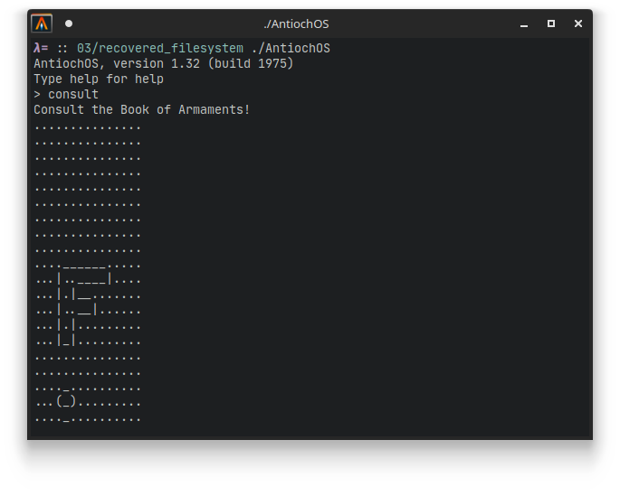
Task: Click the 03/recovered_filesystem path text
Action: [x=160, y=48]
